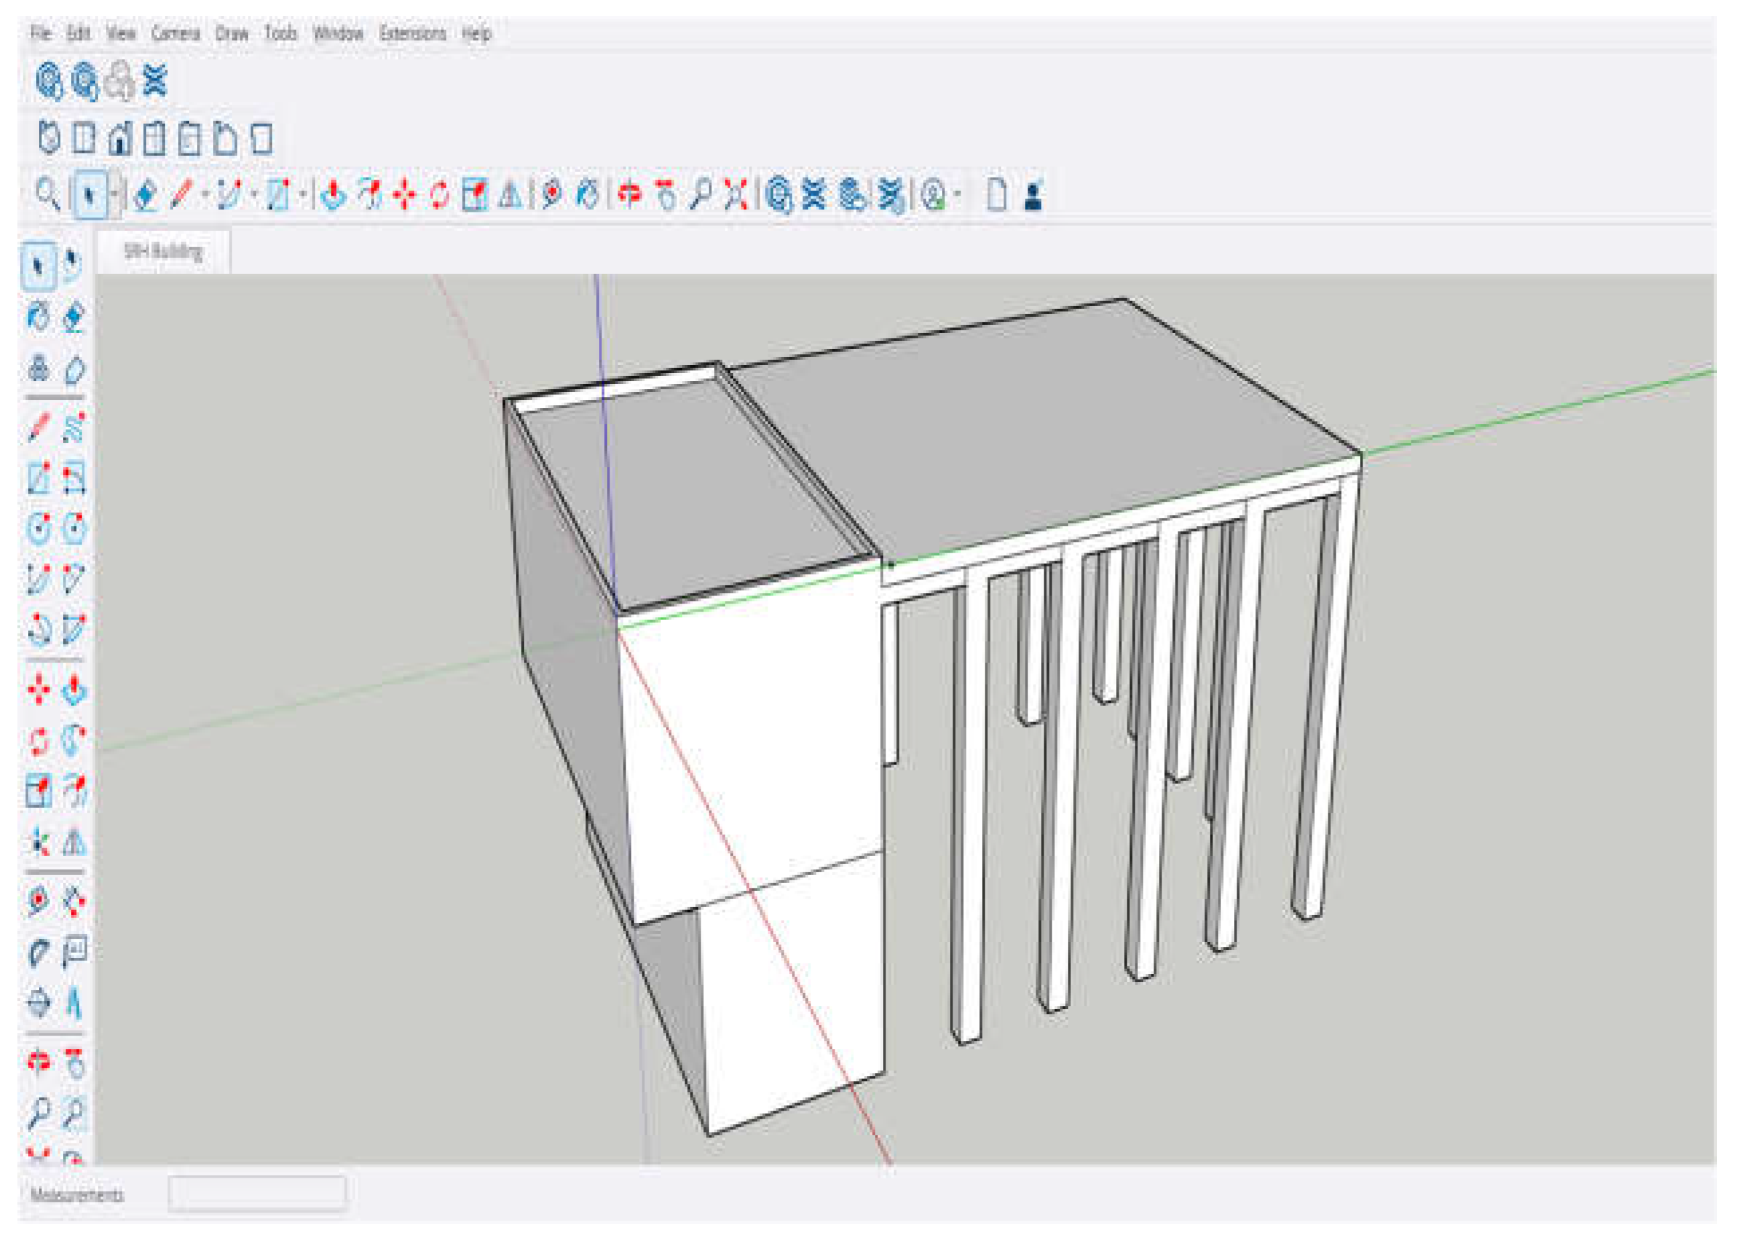
Task: Expand the Rectangle tool dropdown arrow
Action: (303, 194)
